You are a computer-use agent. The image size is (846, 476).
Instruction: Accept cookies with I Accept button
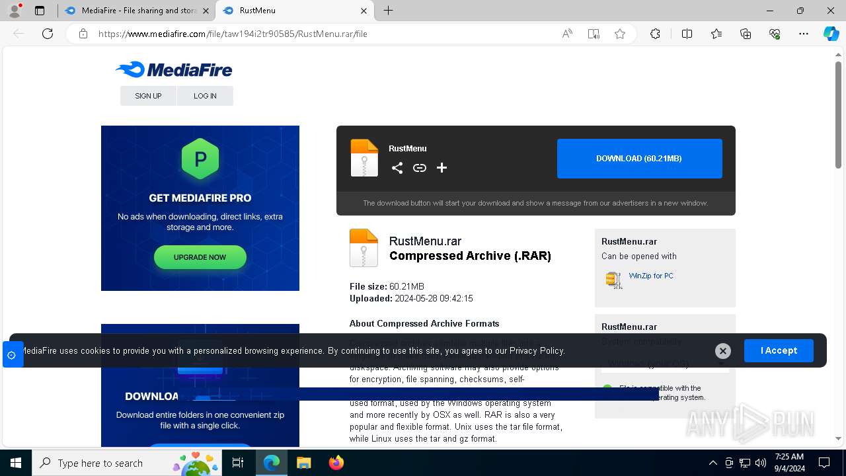point(779,350)
